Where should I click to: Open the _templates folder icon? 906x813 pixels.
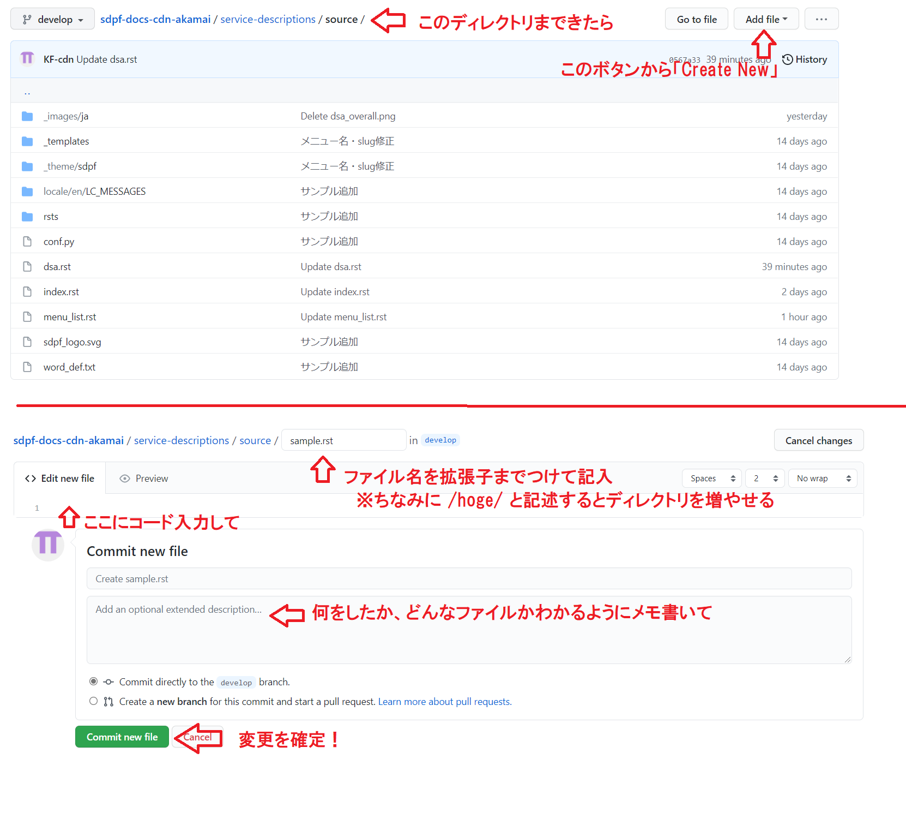pyautogui.click(x=27, y=141)
